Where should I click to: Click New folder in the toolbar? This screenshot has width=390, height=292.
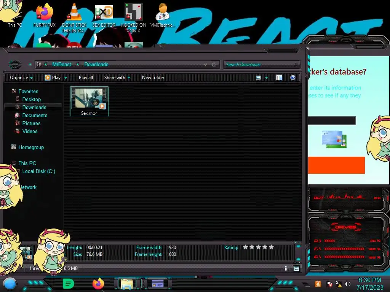pyautogui.click(x=153, y=78)
